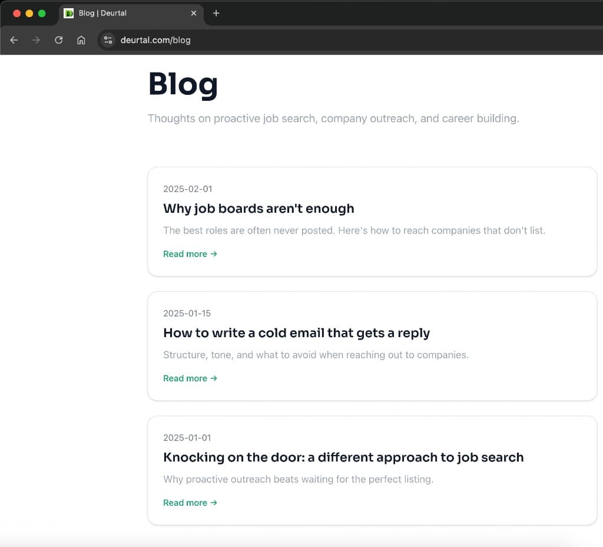
Task: Click the 2025-02-01 post date
Action: point(187,189)
